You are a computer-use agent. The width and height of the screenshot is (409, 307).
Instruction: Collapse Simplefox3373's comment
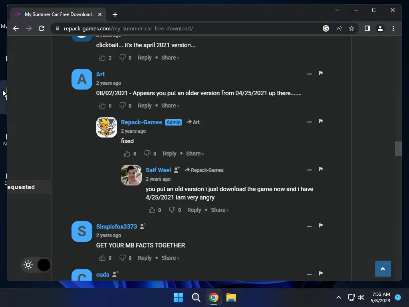tap(309, 226)
